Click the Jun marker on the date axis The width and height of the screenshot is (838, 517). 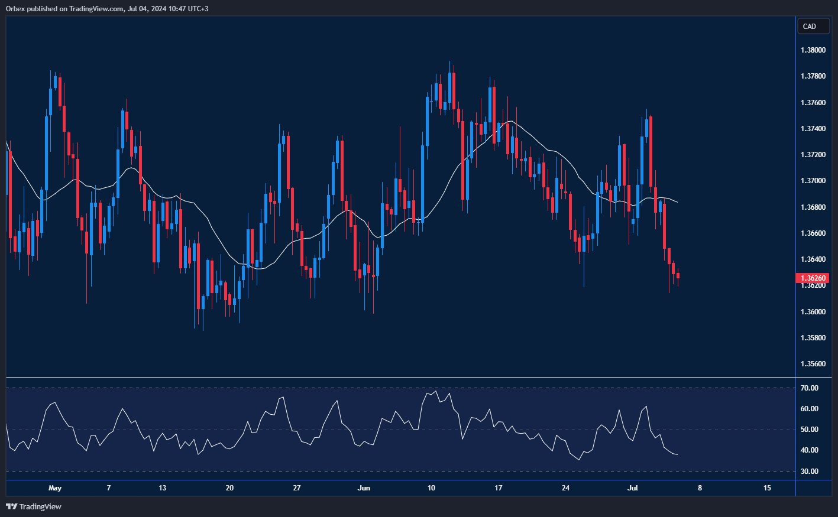[364, 488]
